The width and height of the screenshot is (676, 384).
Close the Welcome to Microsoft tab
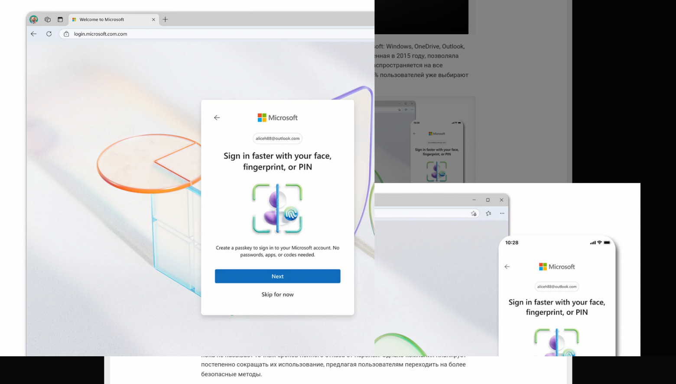pos(153,19)
